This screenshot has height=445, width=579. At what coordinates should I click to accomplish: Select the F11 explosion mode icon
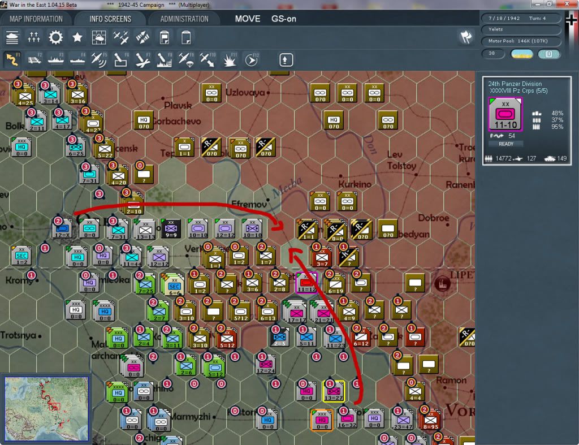[x=230, y=60]
